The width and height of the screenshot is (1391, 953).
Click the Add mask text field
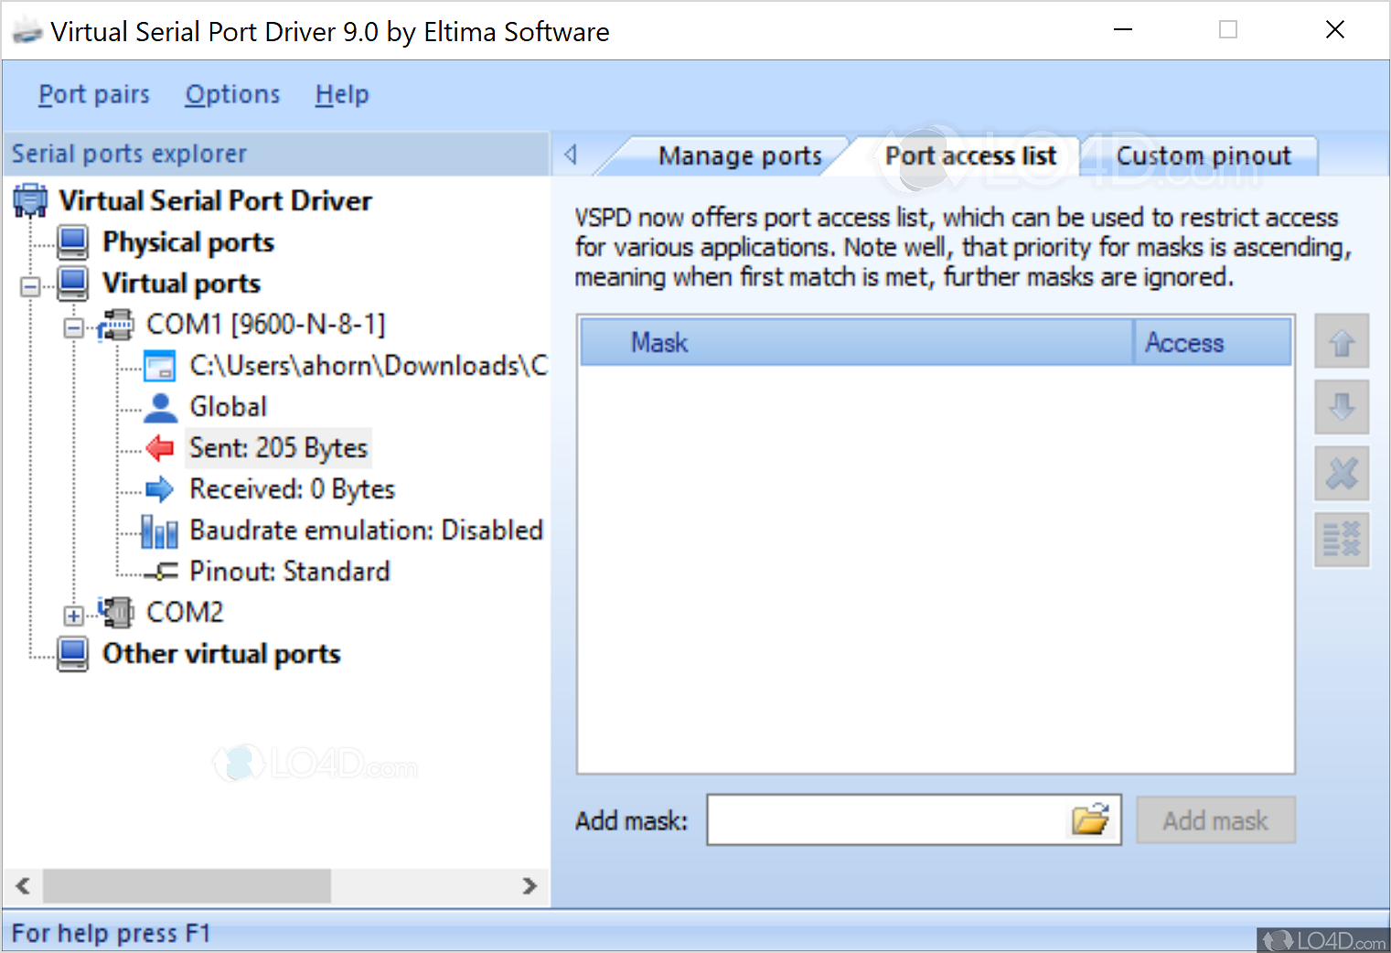885,820
